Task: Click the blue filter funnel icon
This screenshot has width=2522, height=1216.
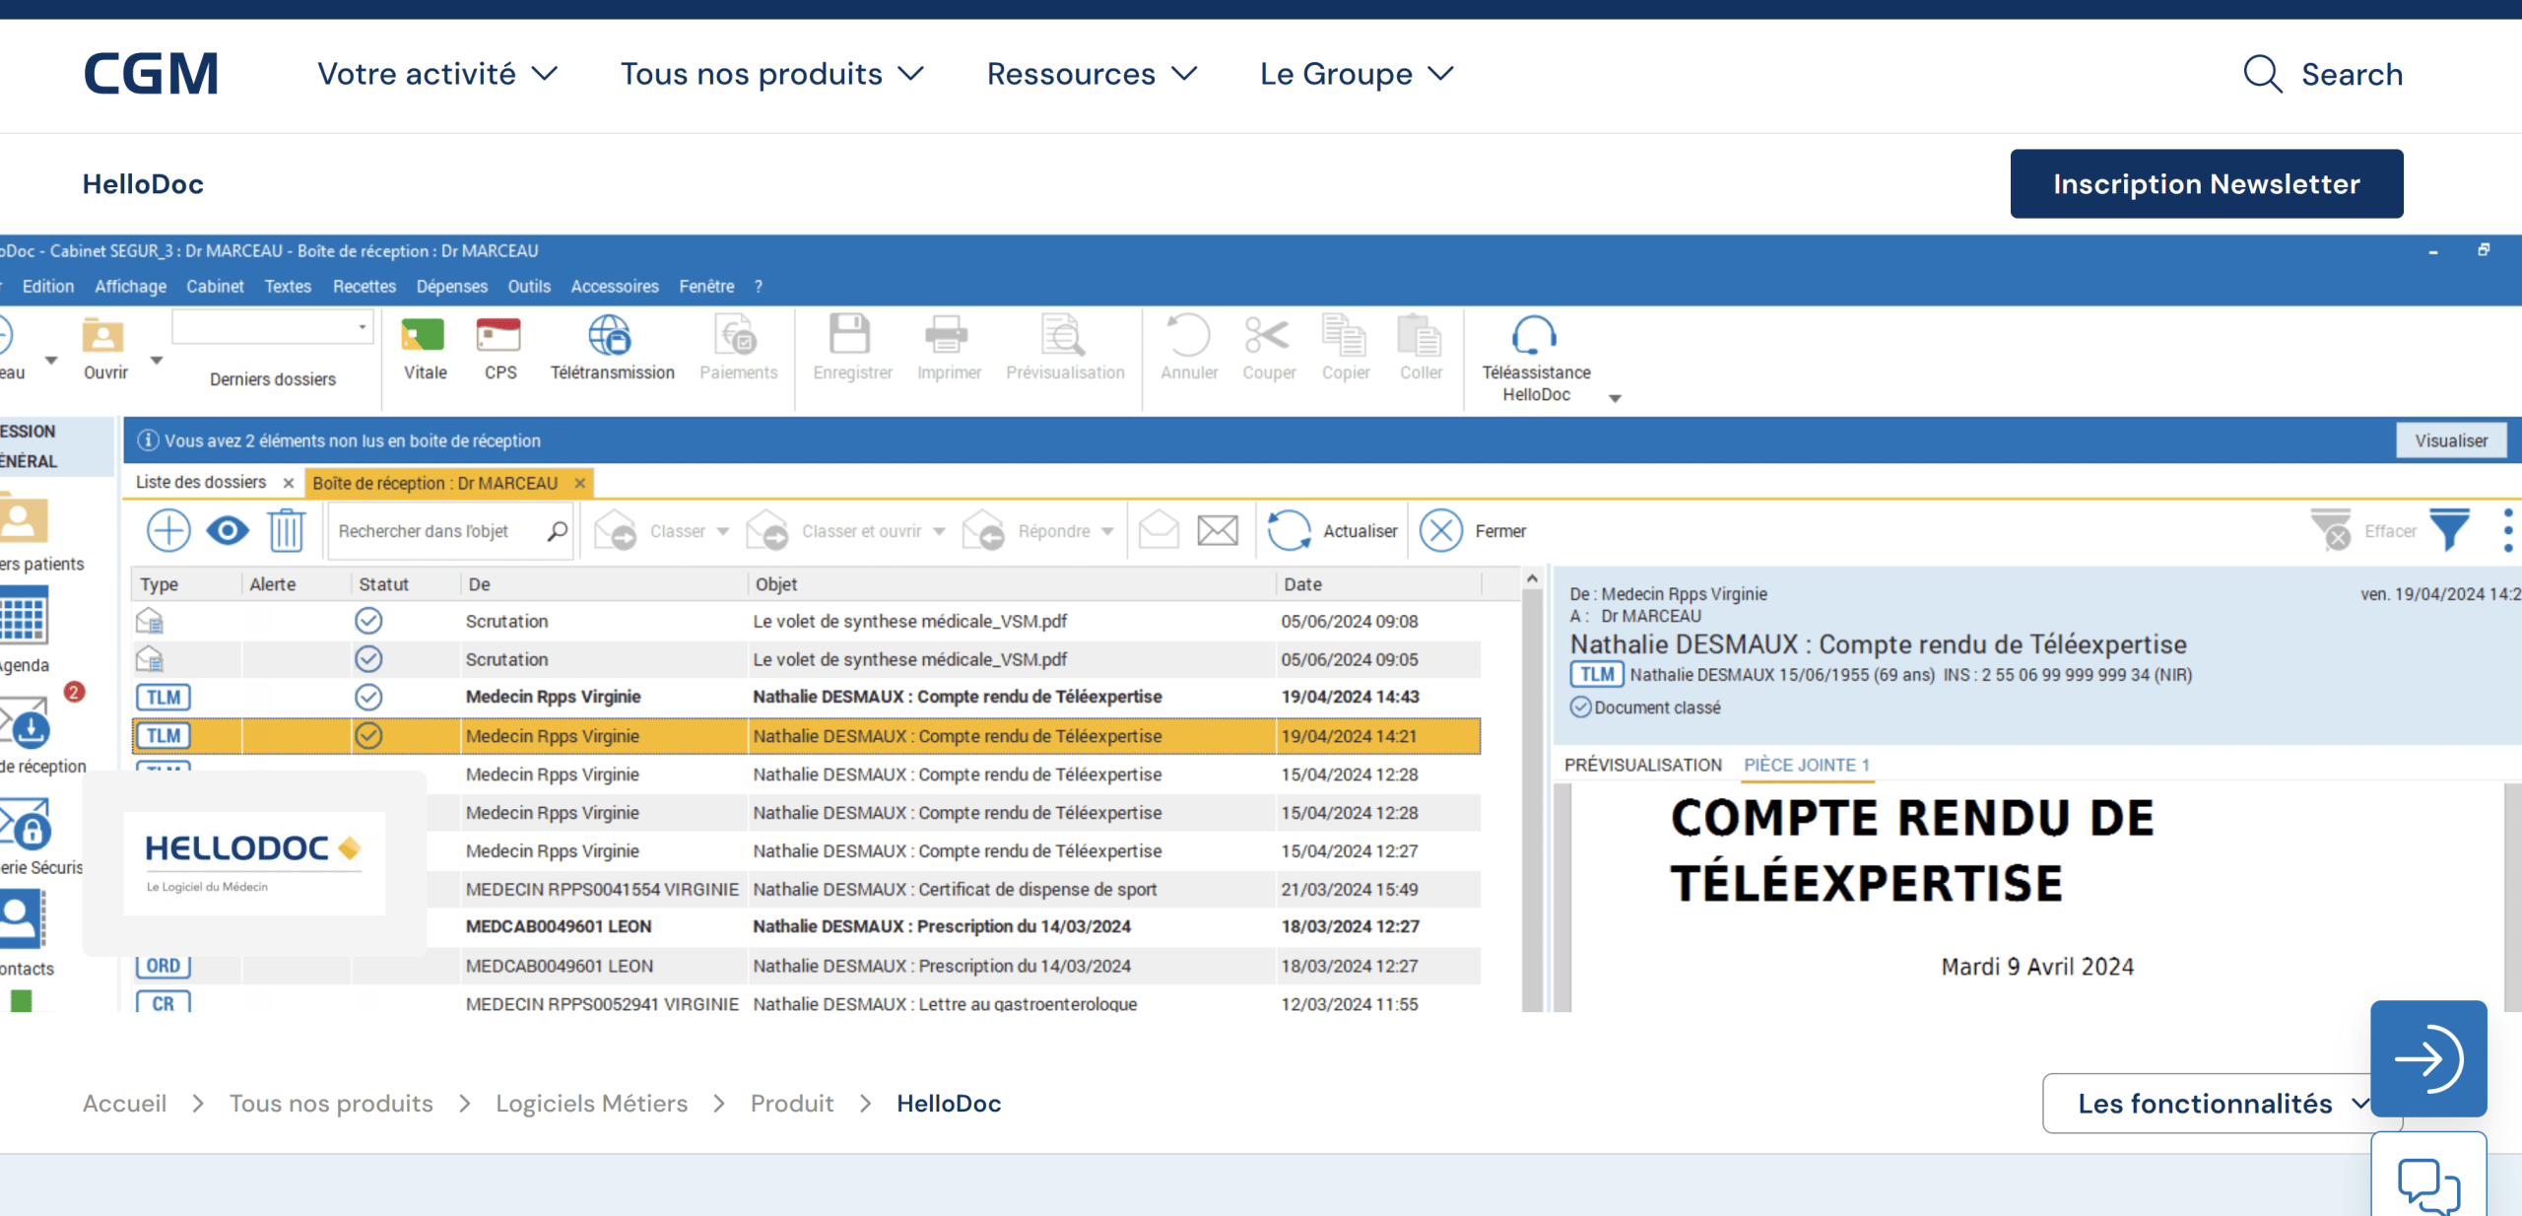Action: tap(2449, 529)
